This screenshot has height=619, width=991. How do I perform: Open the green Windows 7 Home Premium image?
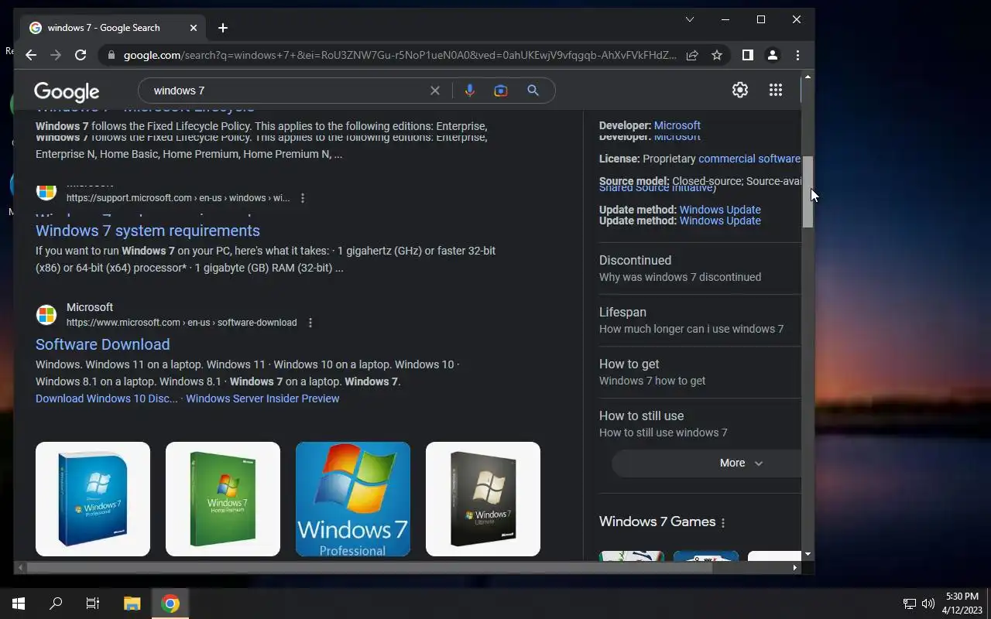[x=223, y=499]
